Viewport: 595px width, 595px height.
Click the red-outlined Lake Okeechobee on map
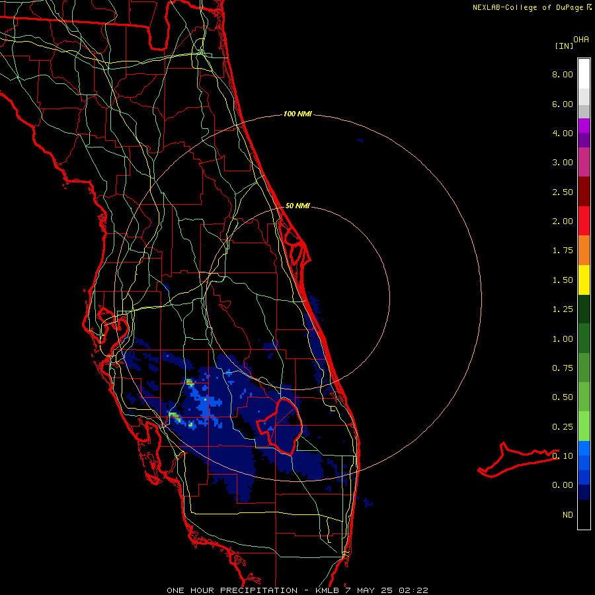coord(280,426)
